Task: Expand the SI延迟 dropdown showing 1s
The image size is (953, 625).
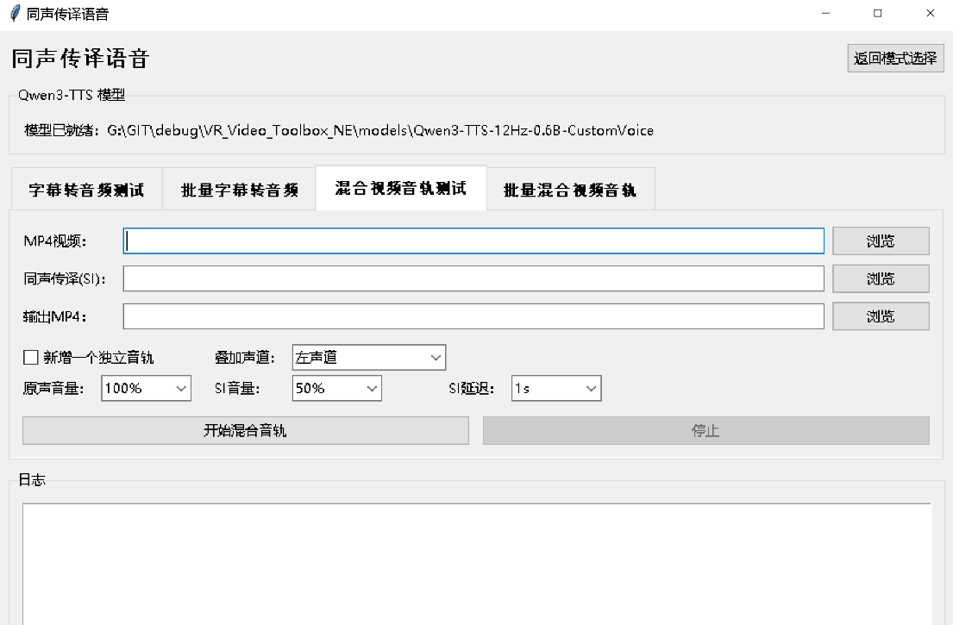Action: (x=556, y=388)
